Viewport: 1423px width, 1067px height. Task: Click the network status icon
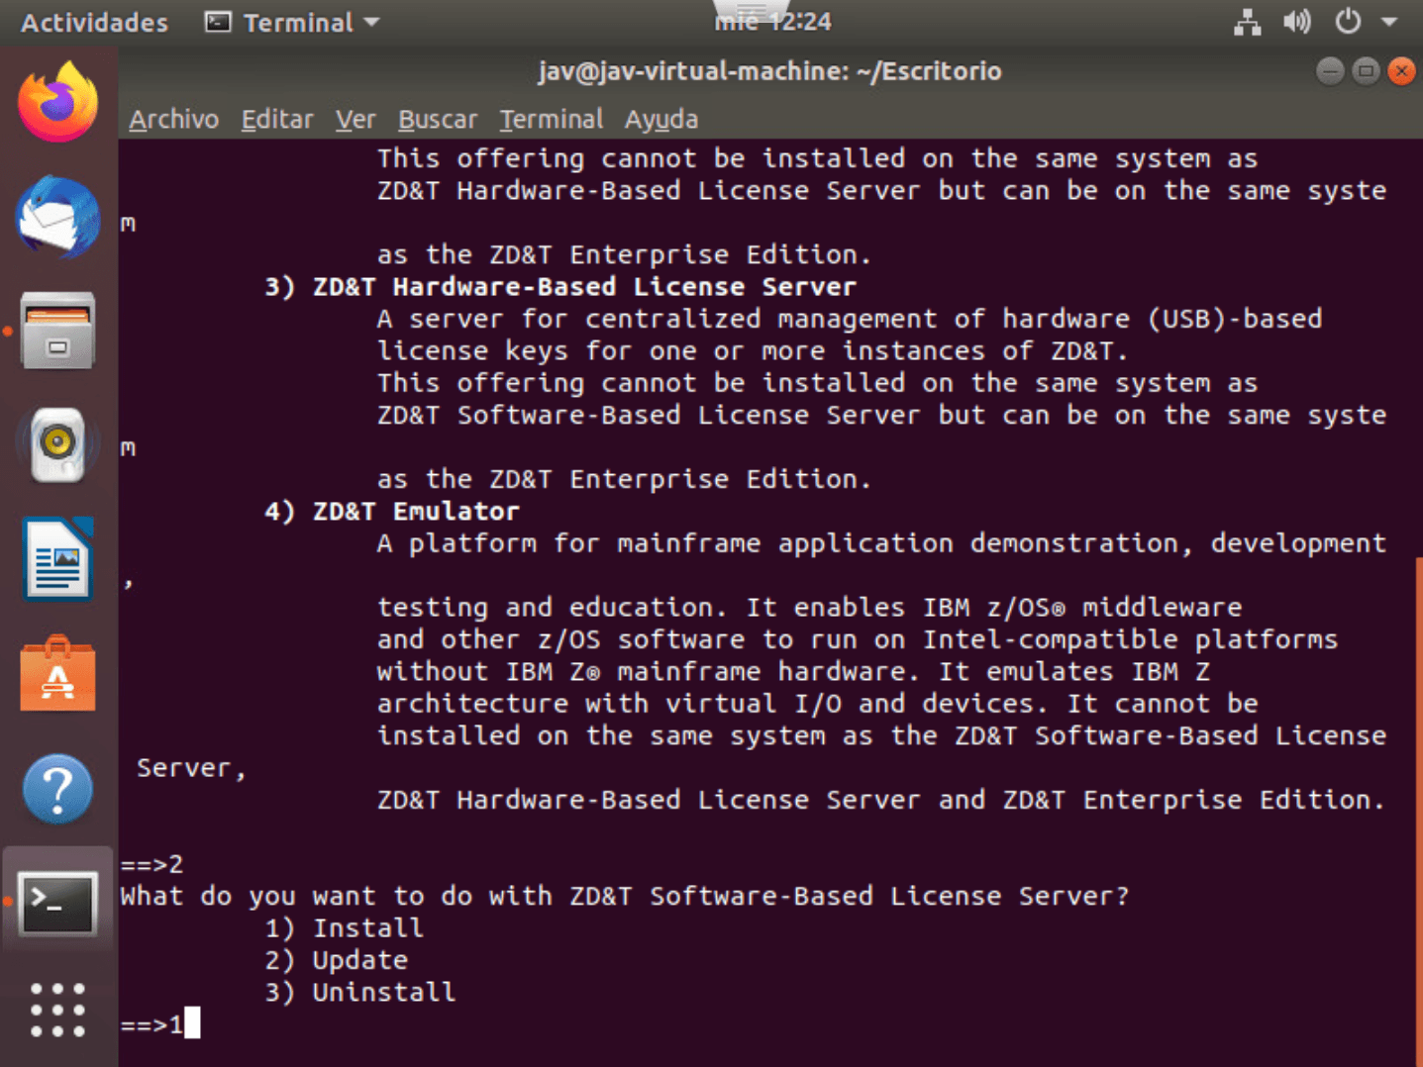[1247, 22]
